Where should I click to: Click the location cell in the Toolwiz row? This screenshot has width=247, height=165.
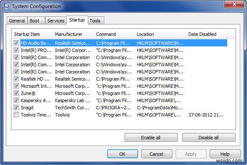[158, 115]
